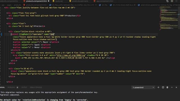The image size is (180, 101).
Task: Click the 'Migration completed.' terminal line
Action: [10, 95]
